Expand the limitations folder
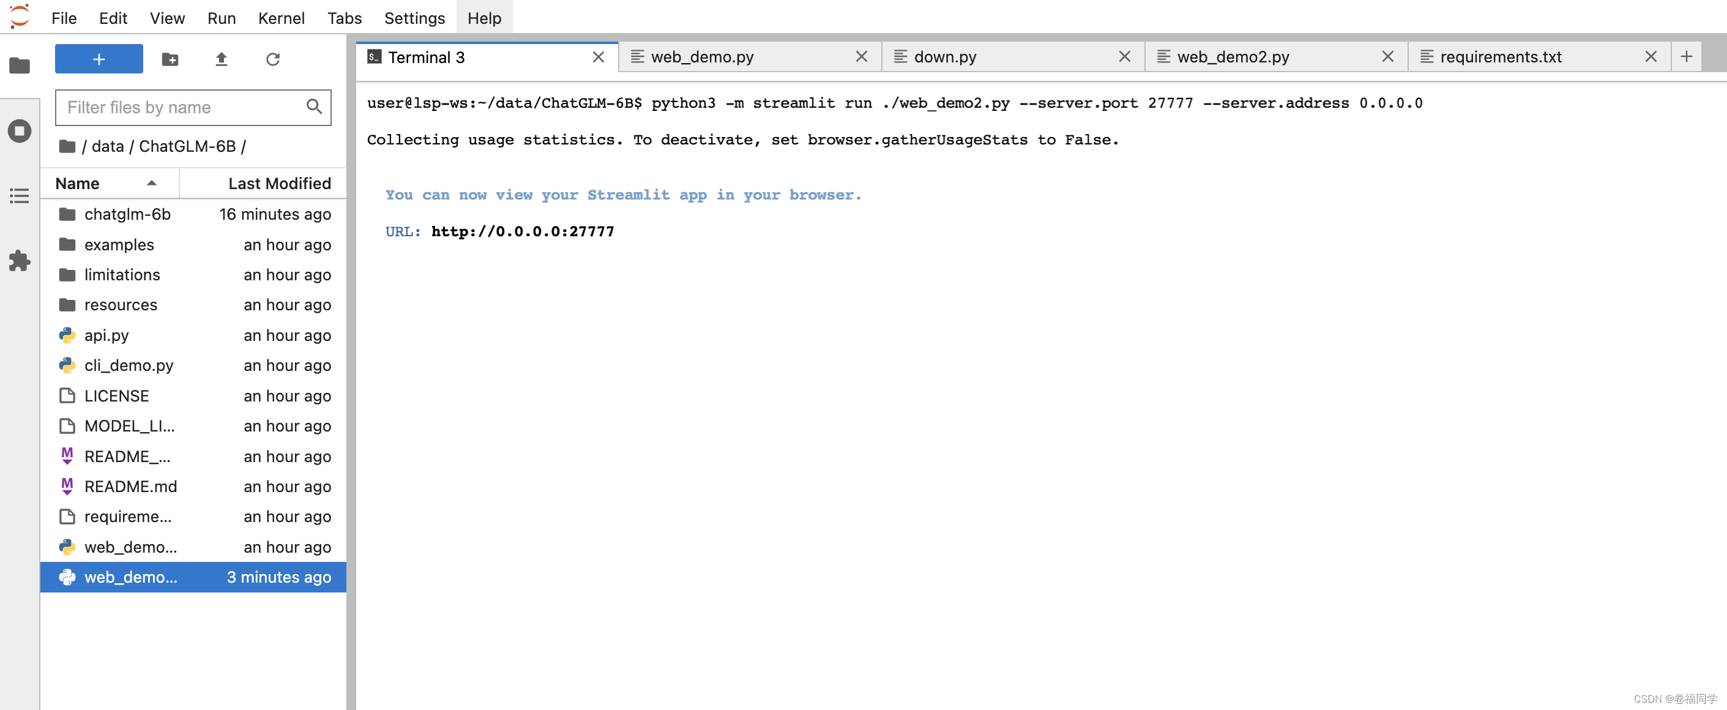This screenshot has width=1727, height=710. click(x=121, y=274)
